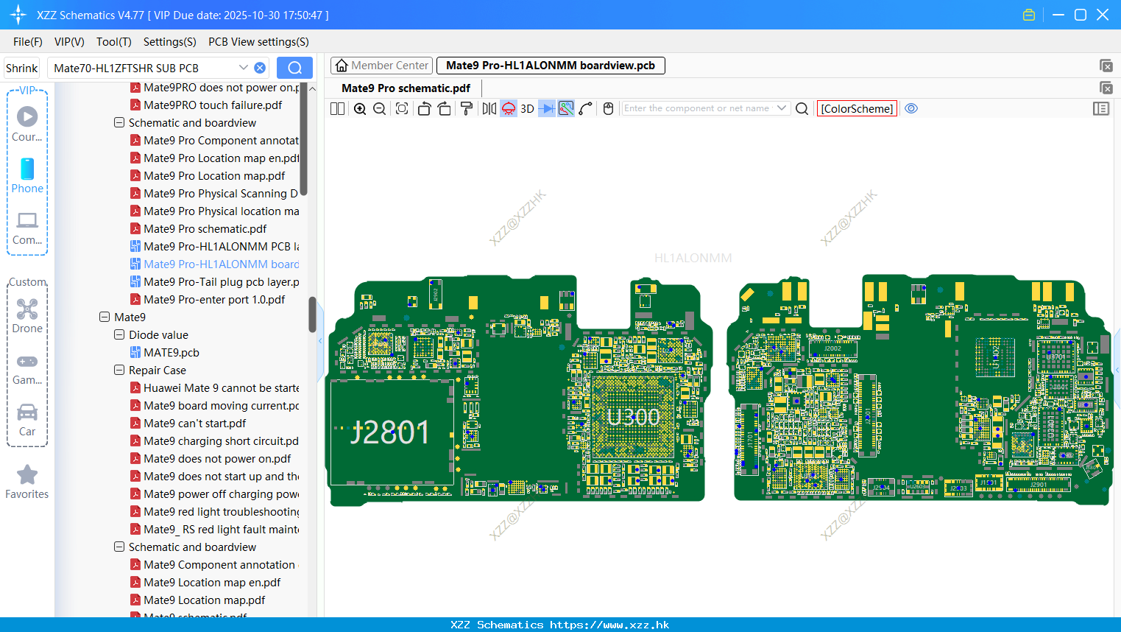Open PCB View settings(S) menu
Image resolution: width=1121 pixels, height=632 pixels.
pyautogui.click(x=258, y=42)
